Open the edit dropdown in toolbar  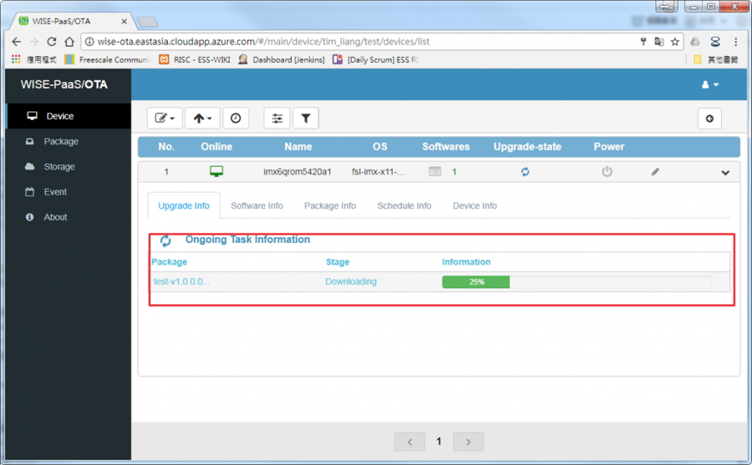tap(165, 119)
